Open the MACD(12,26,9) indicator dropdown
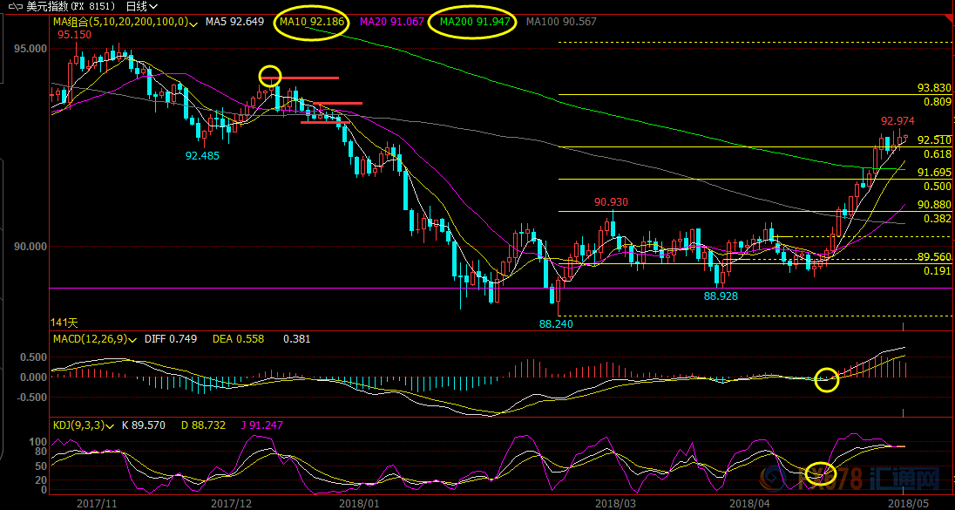The height and width of the screenshot is (510, 955). (x=133, y=339)
